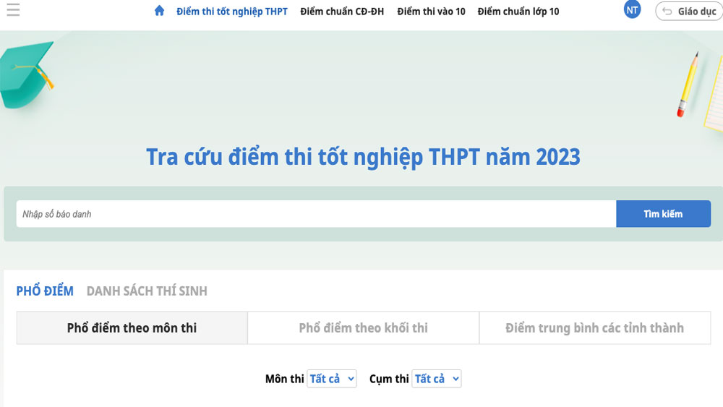The width and height of the screenshot is (723, 407).
Task: Show Điểm trung bình các tỉnh thành
Action: 594,328
